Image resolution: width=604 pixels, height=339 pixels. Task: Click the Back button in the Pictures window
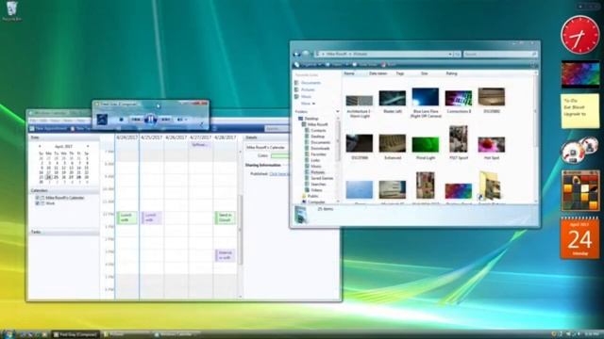click(x=296, y=54)
